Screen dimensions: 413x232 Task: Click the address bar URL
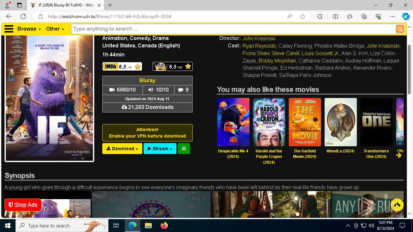[110, 16]
